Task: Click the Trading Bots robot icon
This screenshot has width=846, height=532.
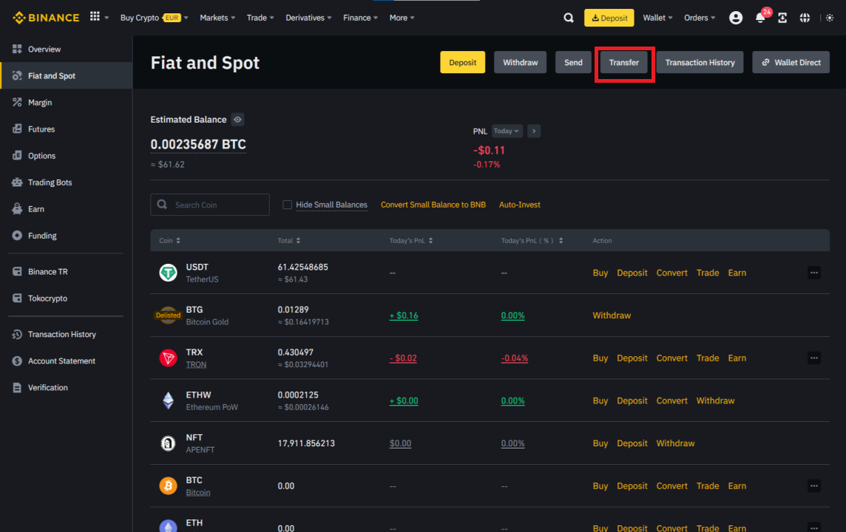Action: (17, 183)
